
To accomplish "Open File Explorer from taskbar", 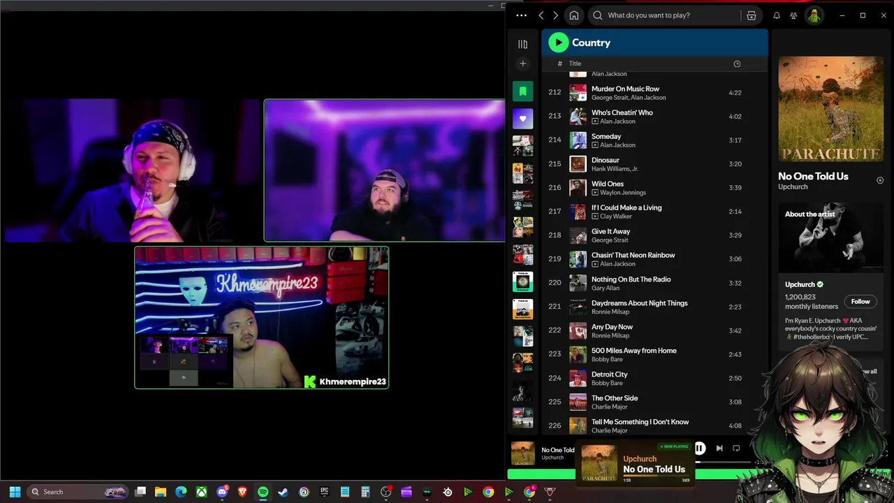I will (161, 492).
